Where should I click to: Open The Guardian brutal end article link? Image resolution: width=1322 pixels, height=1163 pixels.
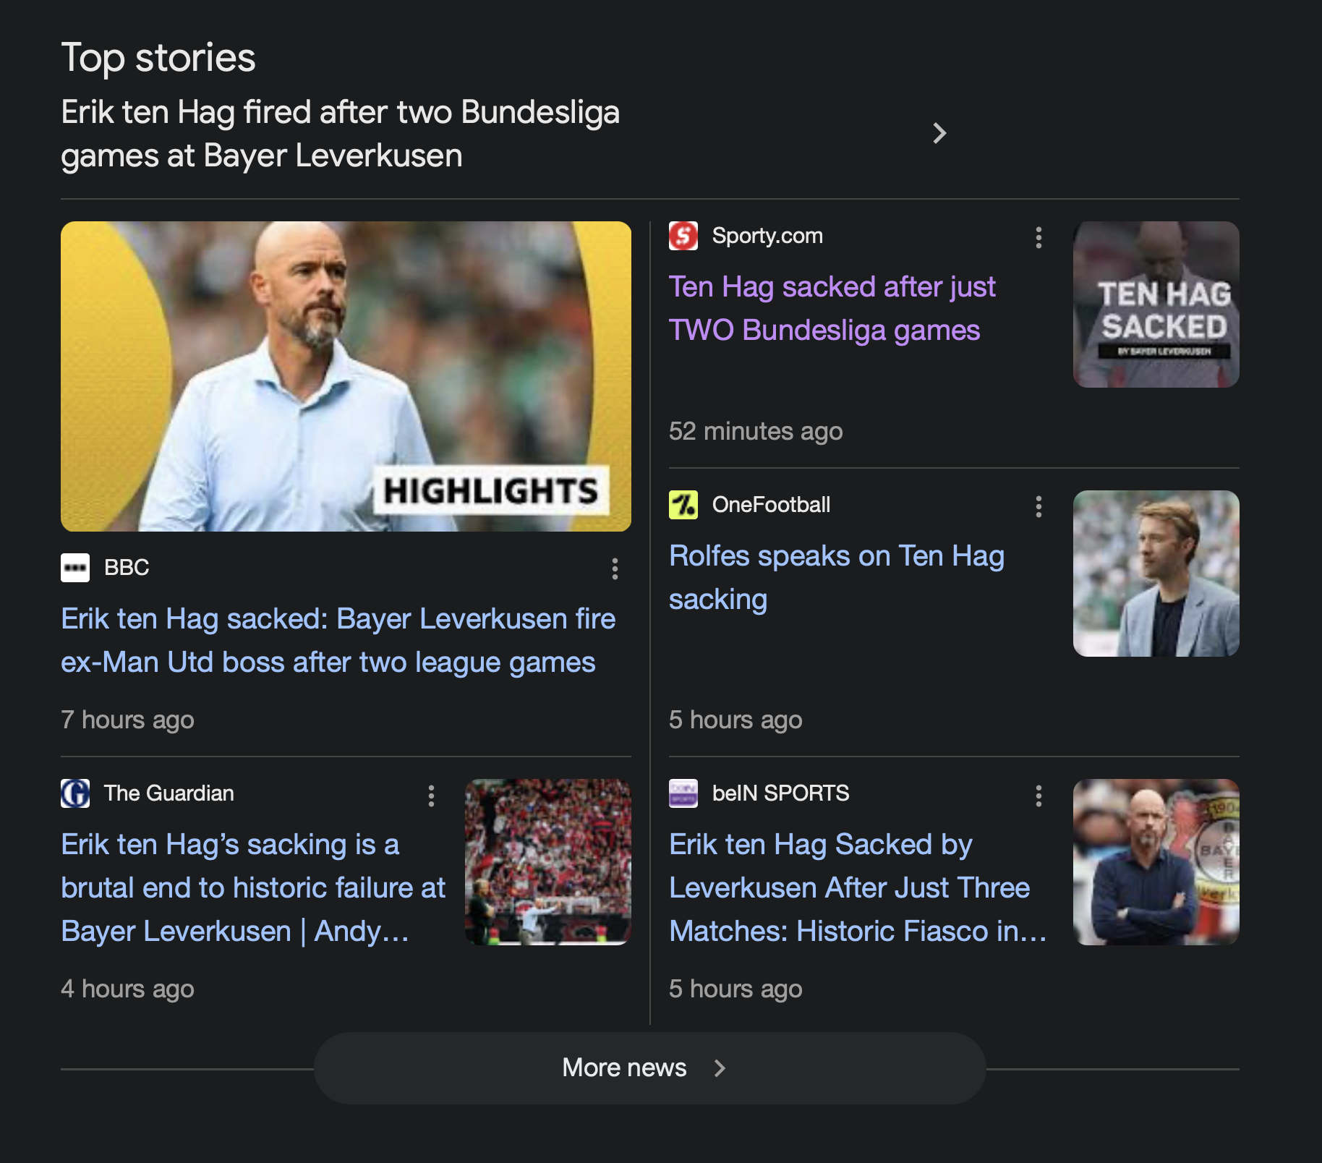tap(253, 887)
